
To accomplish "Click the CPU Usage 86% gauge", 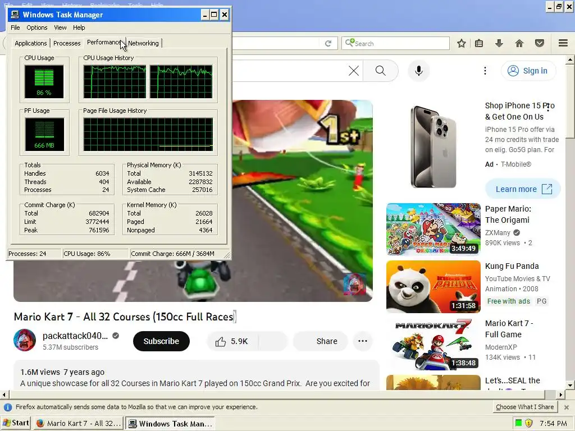I will click(x=44, y=81).
